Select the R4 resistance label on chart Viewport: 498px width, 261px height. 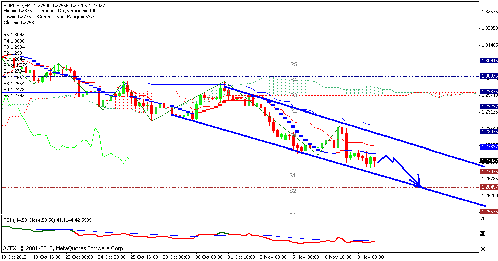(x=293, y=80)
